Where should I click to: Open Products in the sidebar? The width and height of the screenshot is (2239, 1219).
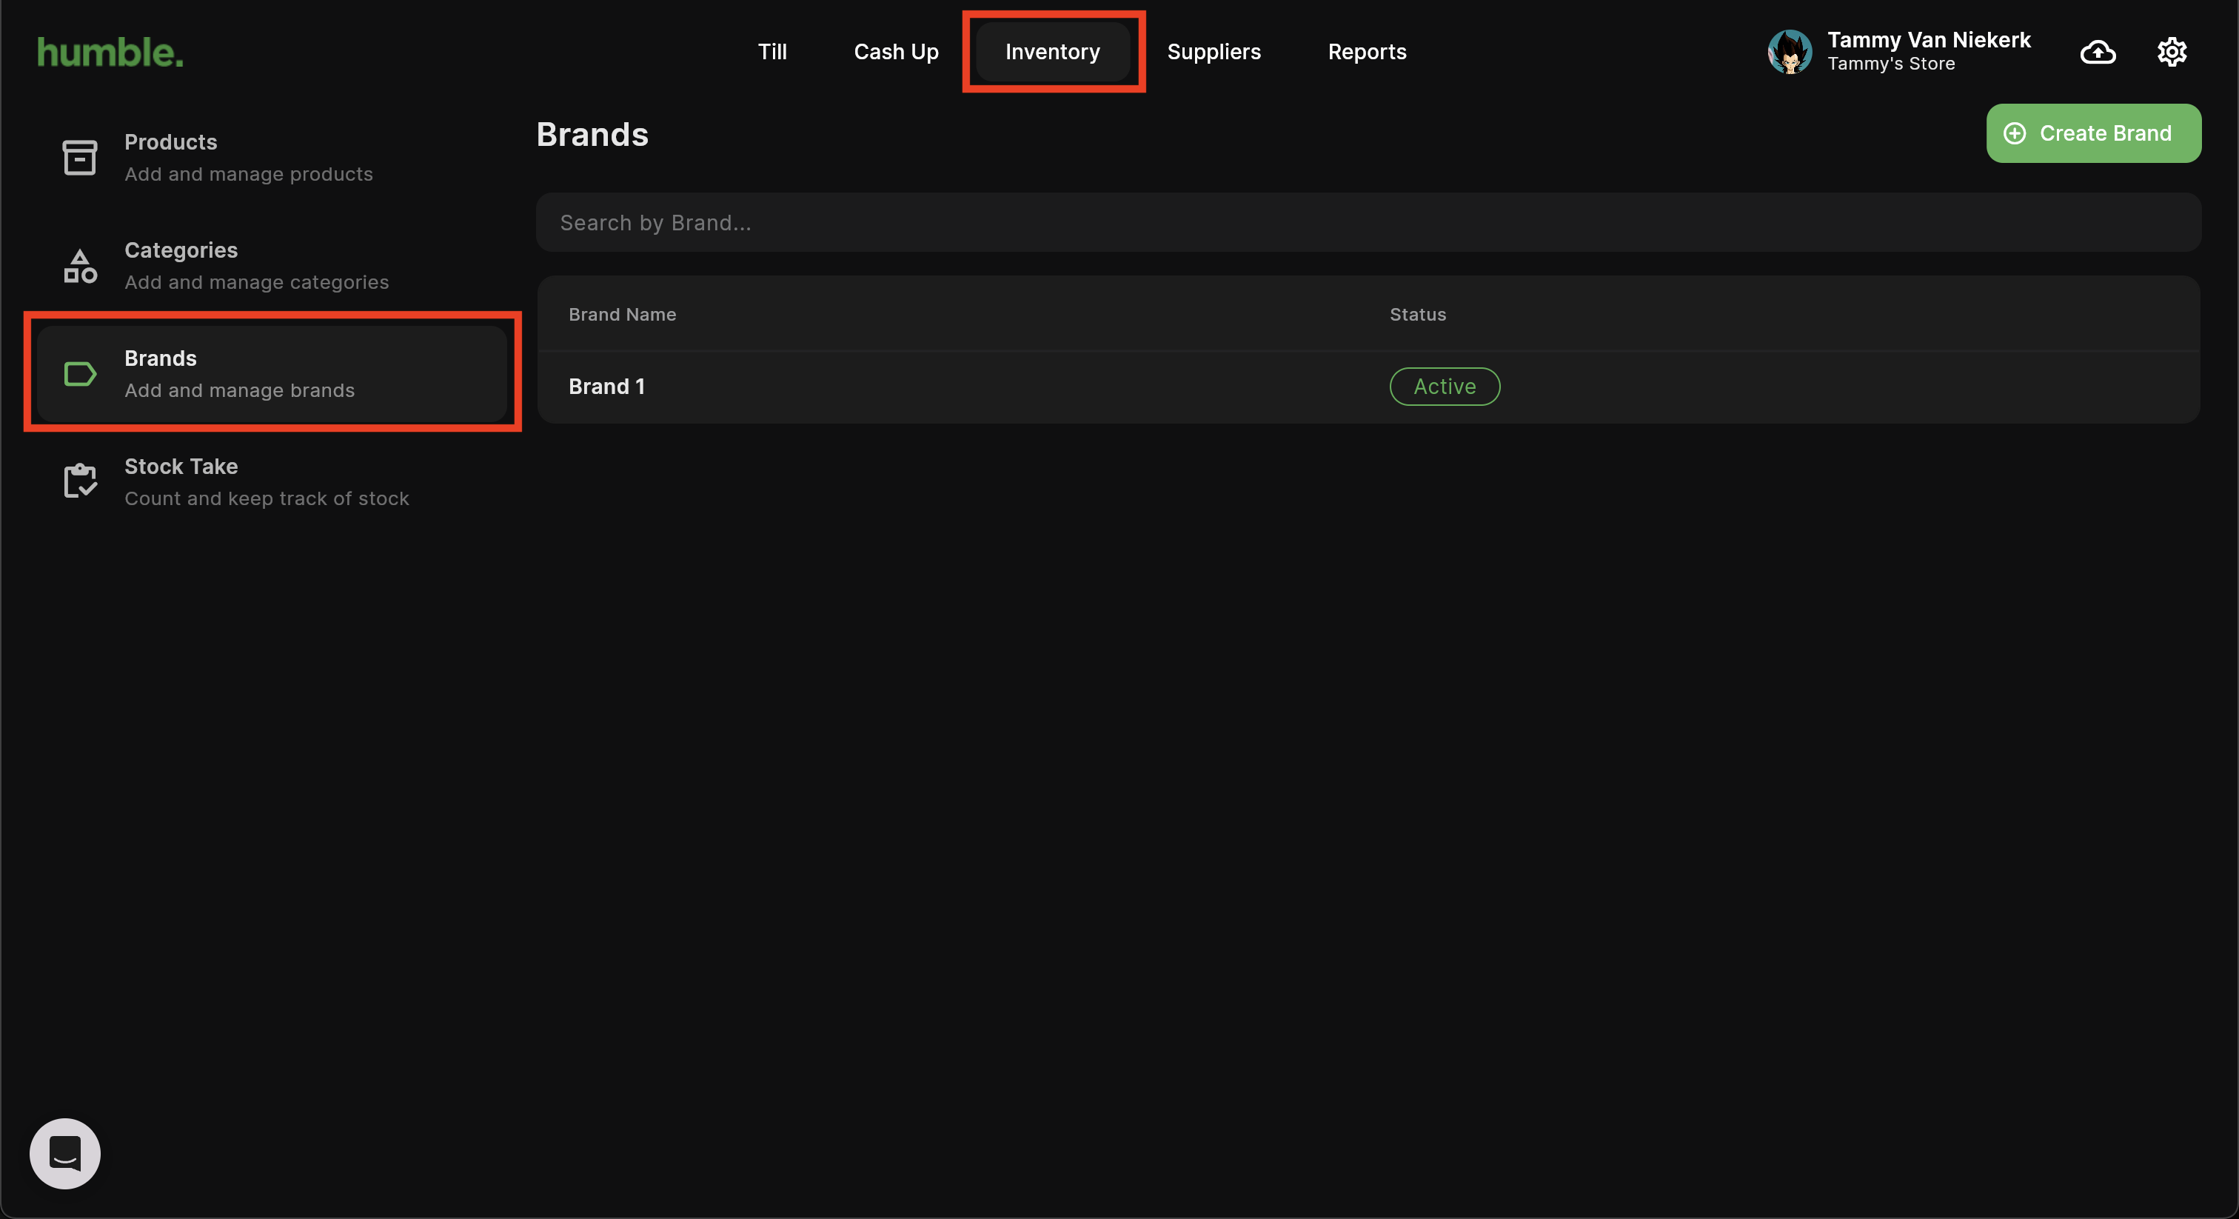coord(271,158)
